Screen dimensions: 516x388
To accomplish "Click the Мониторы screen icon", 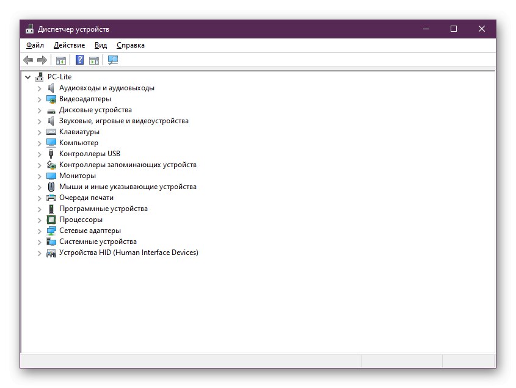I will pyautogui.click(x=51, y=176).
